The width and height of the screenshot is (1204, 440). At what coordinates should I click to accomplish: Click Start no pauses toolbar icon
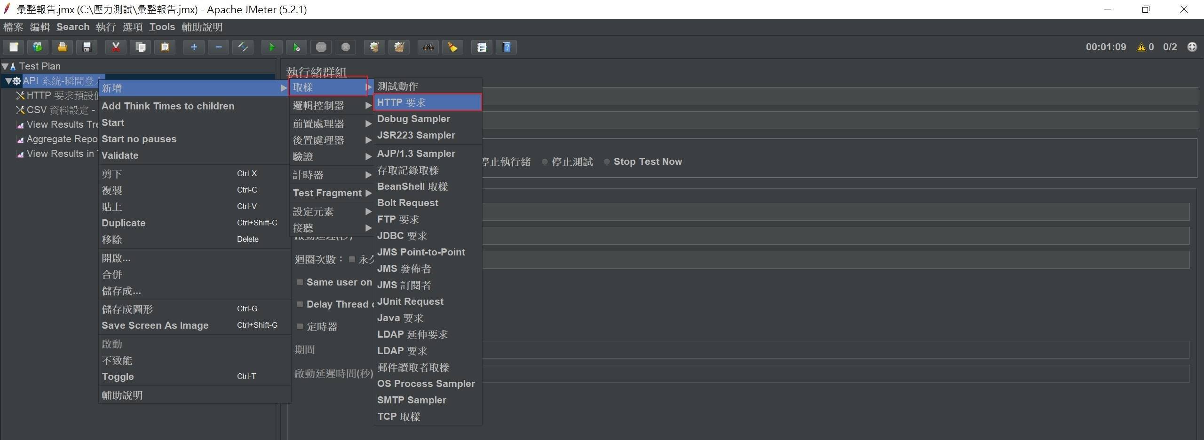[x=296, y=47]
